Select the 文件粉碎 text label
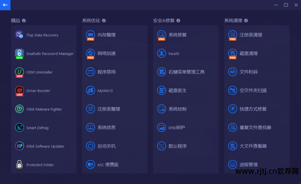Image resolution: width=301 pixels, height=184 pixels. tap(248, 72)
